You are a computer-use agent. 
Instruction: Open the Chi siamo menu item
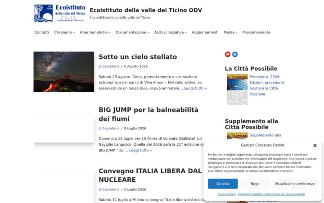pyautogui.click(x=63, y=32)
